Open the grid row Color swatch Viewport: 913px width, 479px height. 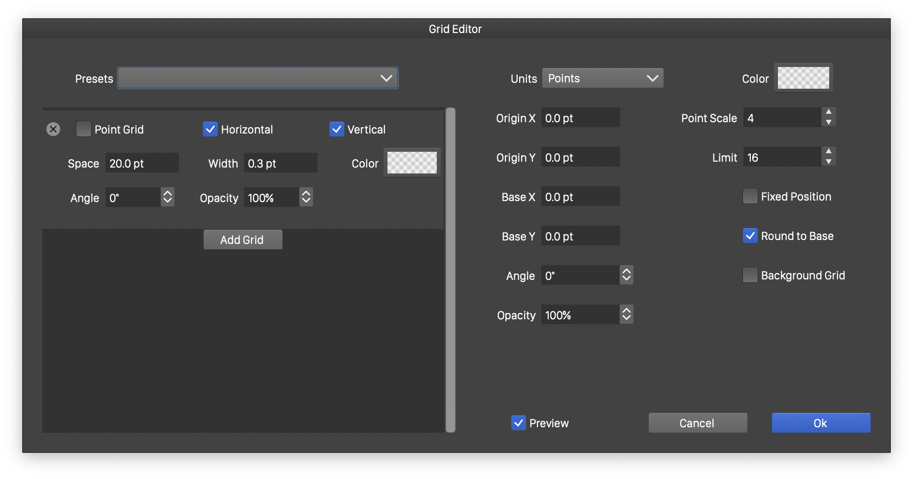[412, 163]
